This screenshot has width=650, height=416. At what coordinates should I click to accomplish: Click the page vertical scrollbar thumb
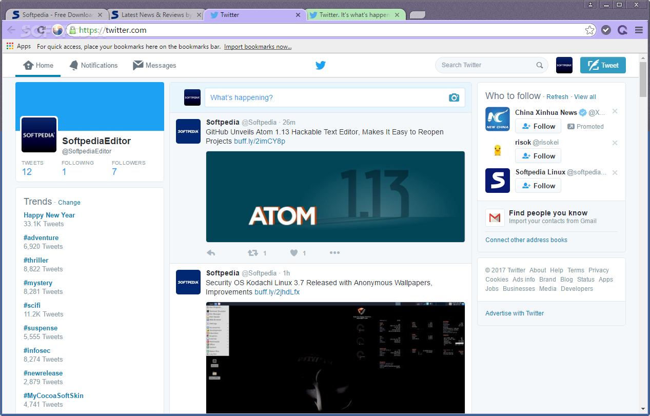tap(643, 78)
